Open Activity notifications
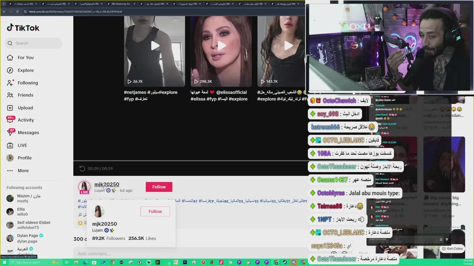Image resolution: width=474 pixels, height=266 pixels. click(x=26, y=120)
